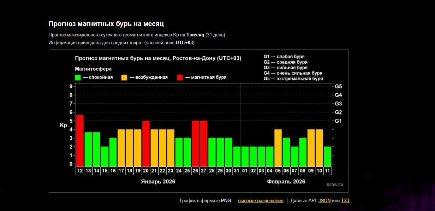Open the TXT API data link
This screenshot has height=211, width=435.
pos(345,201)
